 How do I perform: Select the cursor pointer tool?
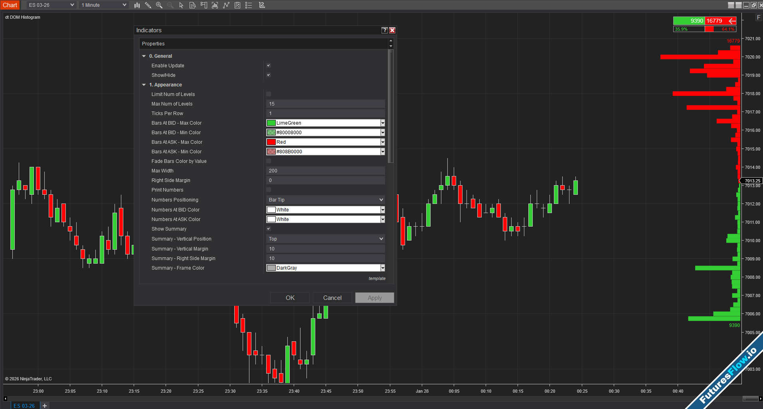(181, 5)
